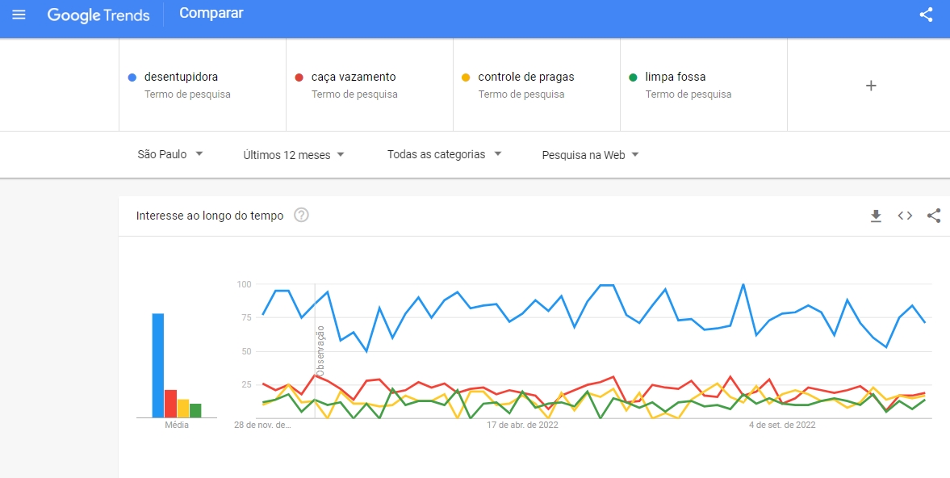
Task: Open help icon next to Interesse title
Action: click(x=301, y=215)
